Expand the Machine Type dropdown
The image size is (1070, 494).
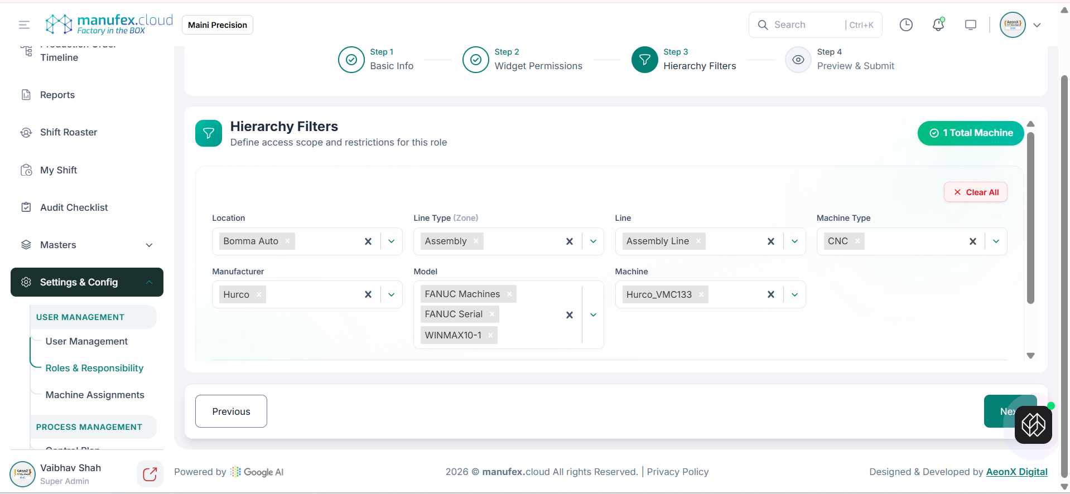[996, 241]
